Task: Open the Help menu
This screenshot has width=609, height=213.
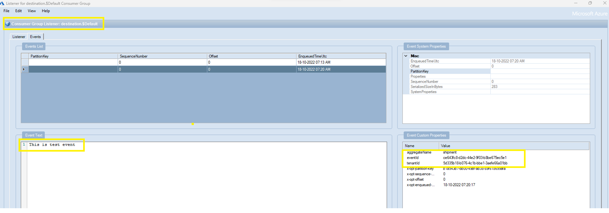Action: point(46,11)
